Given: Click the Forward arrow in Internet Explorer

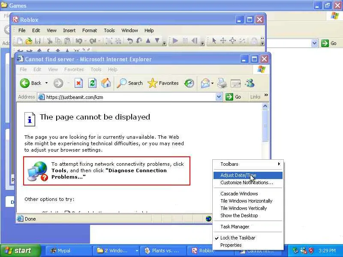Looking at the screenshot, I should 58,83.
